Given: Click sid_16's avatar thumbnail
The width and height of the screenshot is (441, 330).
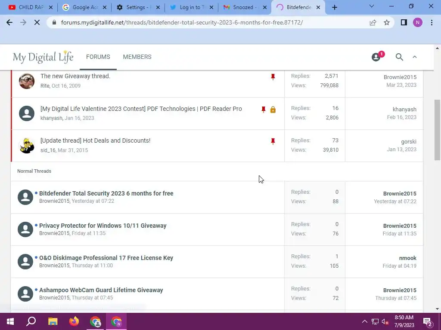Looking at the screenshot, I should pyautogui.click(x=26, y=145).
